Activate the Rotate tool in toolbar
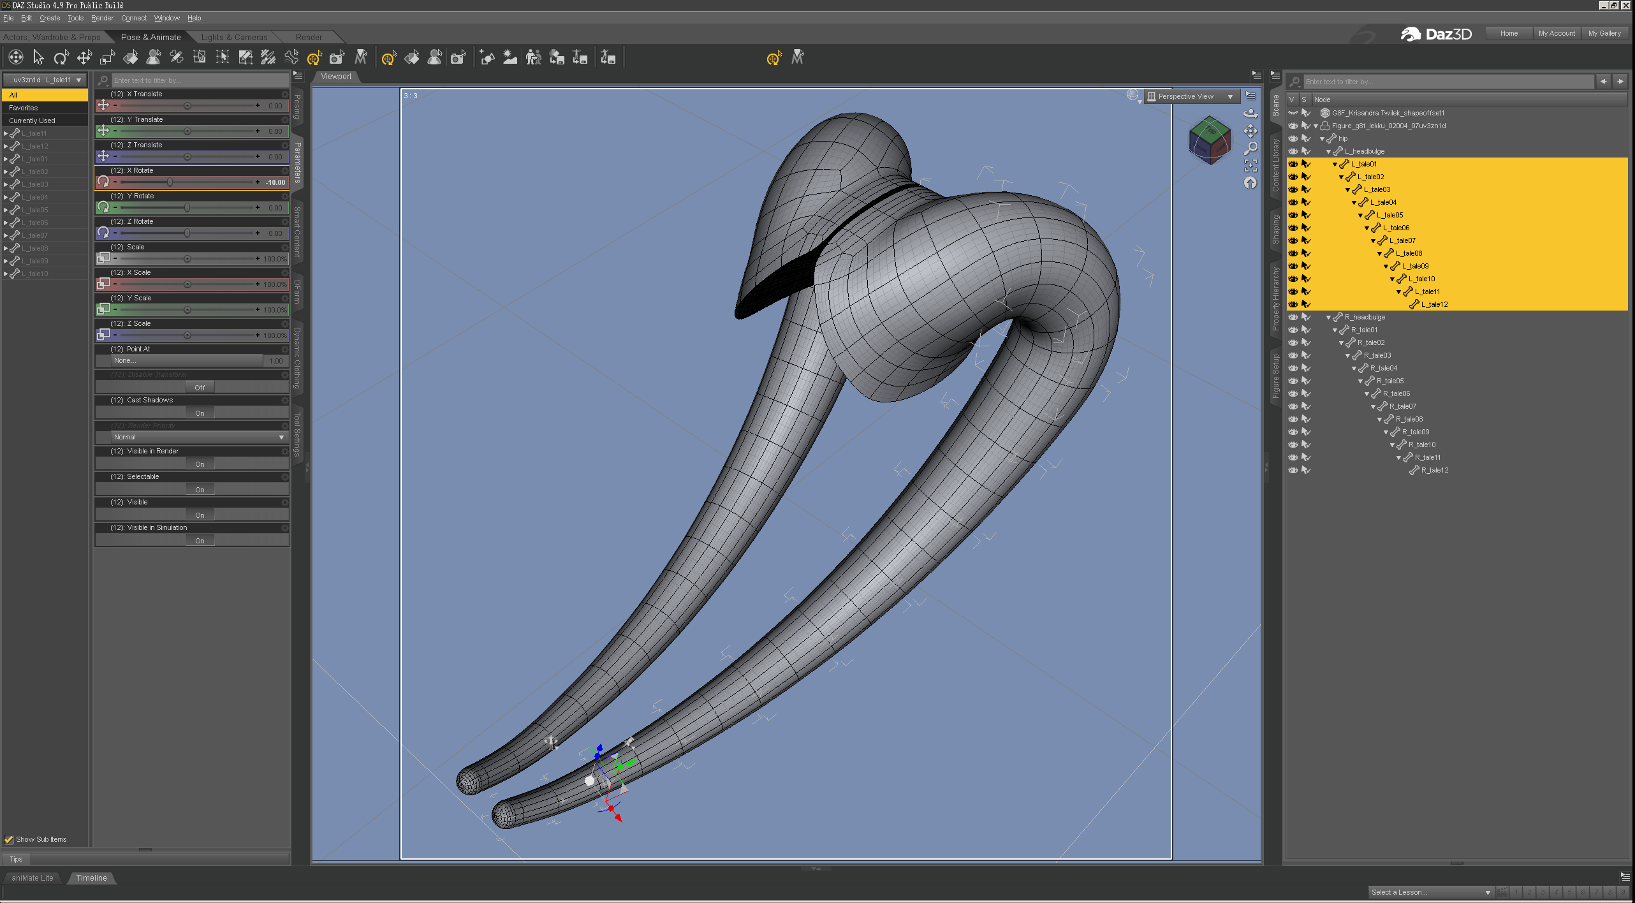Image resolution: width=1635 pixels, height=903 pixels. point(61,58)
